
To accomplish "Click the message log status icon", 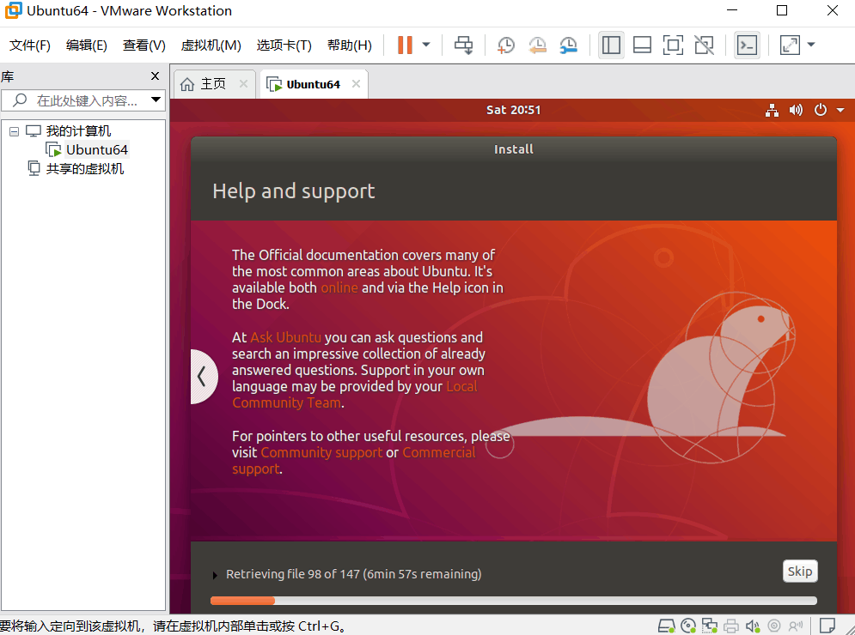I will (828, 626).
